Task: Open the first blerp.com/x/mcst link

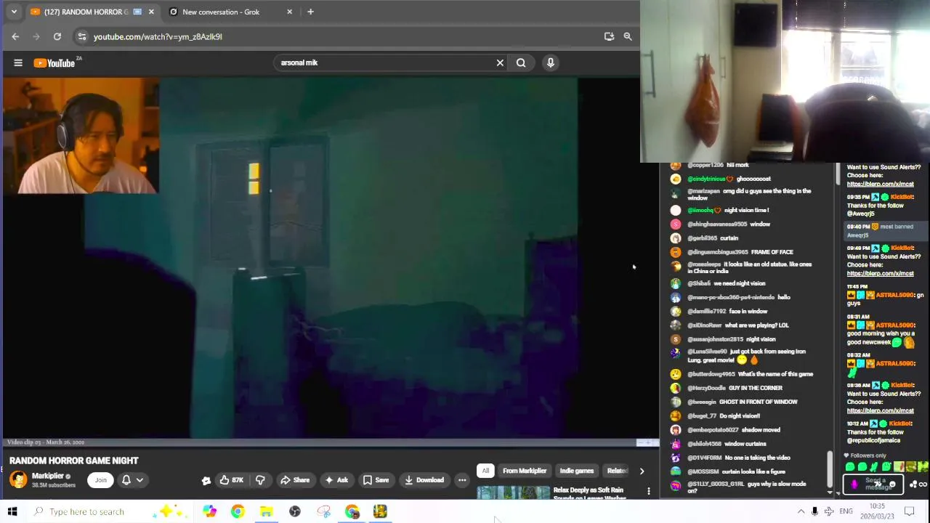Action: (880, 184)
